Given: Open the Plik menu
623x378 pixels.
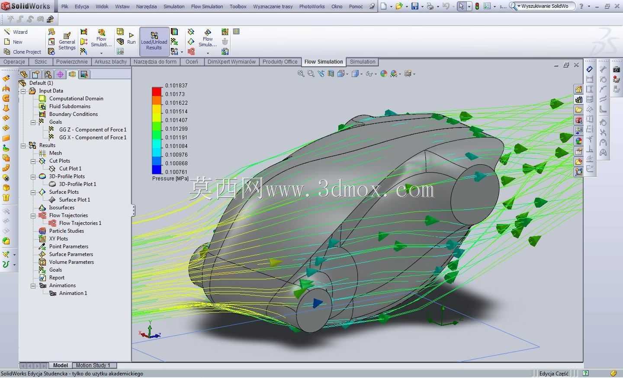Looking at the screenshot, I should tap(65, 6).
